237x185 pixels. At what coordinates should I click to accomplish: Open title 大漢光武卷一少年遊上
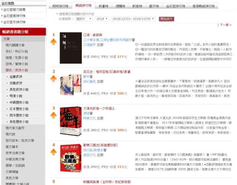tap(99, 108)
